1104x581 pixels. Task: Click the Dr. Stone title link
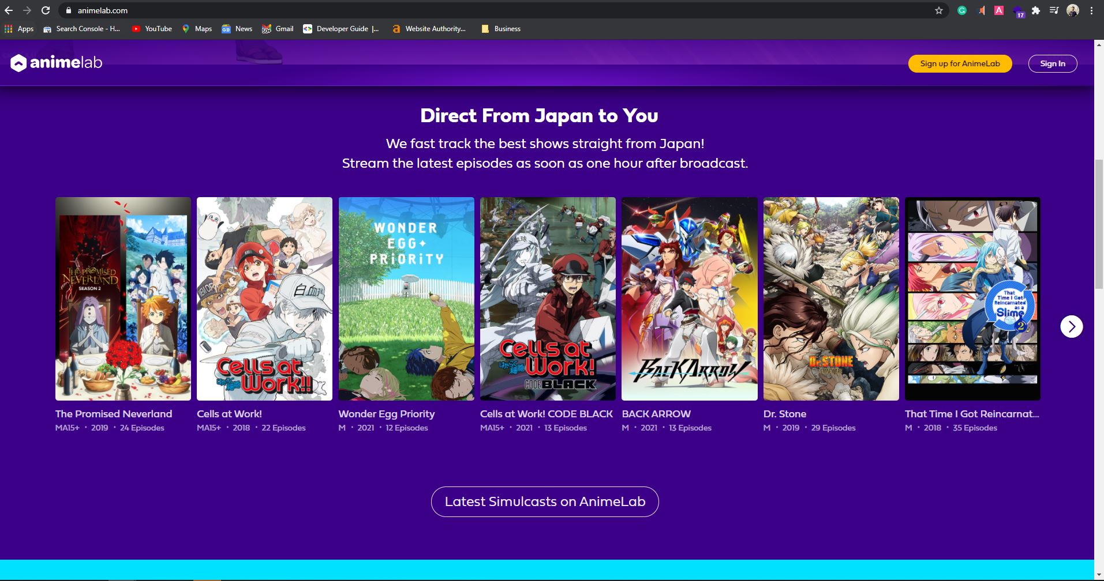point(785,414)
